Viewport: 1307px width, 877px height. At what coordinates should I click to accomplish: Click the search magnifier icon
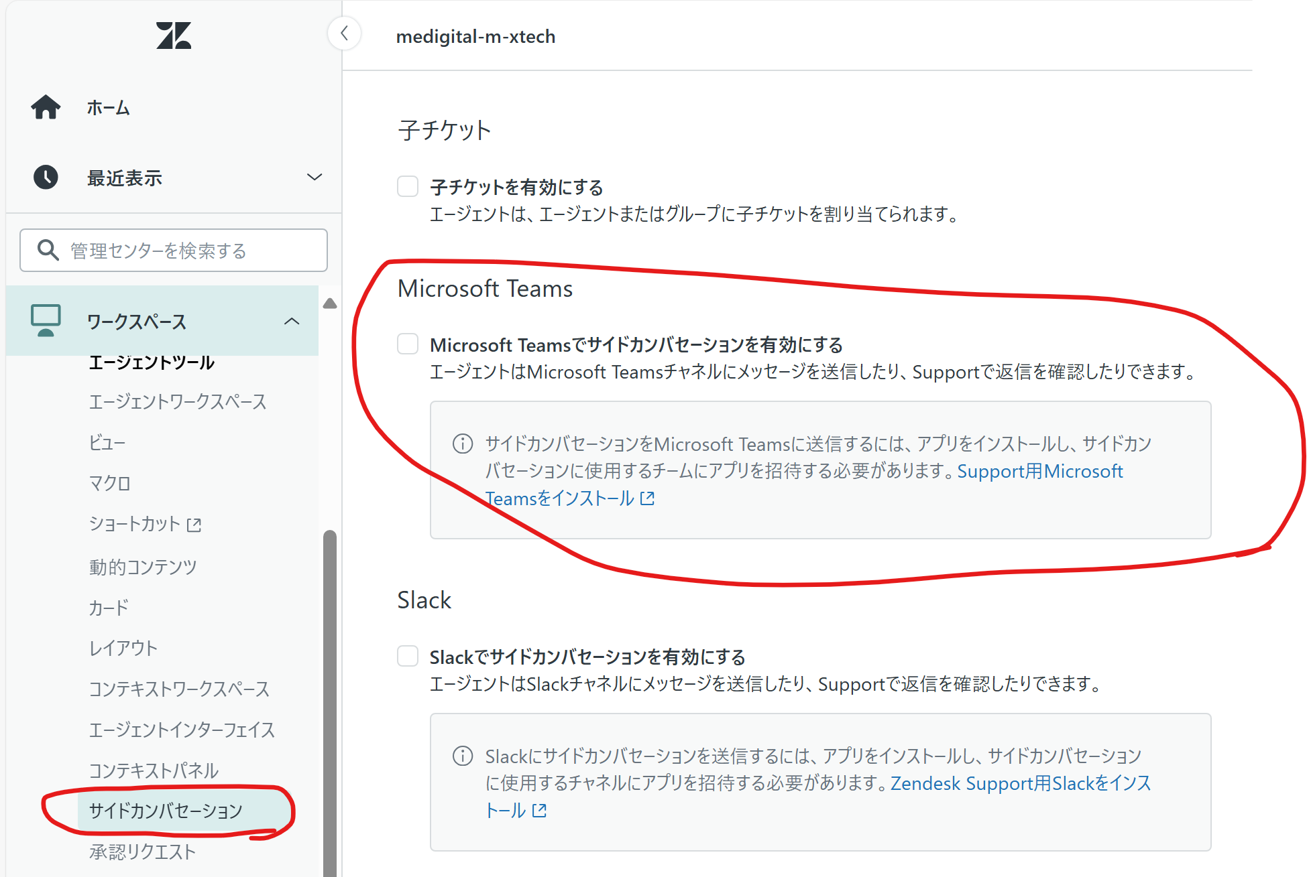point(47,250)
